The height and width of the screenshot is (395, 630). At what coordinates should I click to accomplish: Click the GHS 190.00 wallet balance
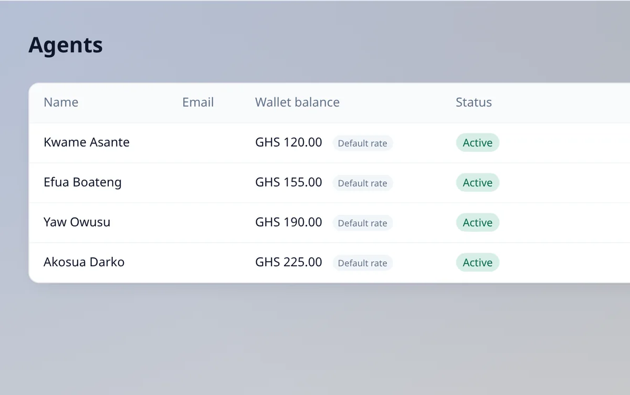[289, 222]
